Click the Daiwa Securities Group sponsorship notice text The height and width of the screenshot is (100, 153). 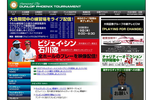pos(122,49)
